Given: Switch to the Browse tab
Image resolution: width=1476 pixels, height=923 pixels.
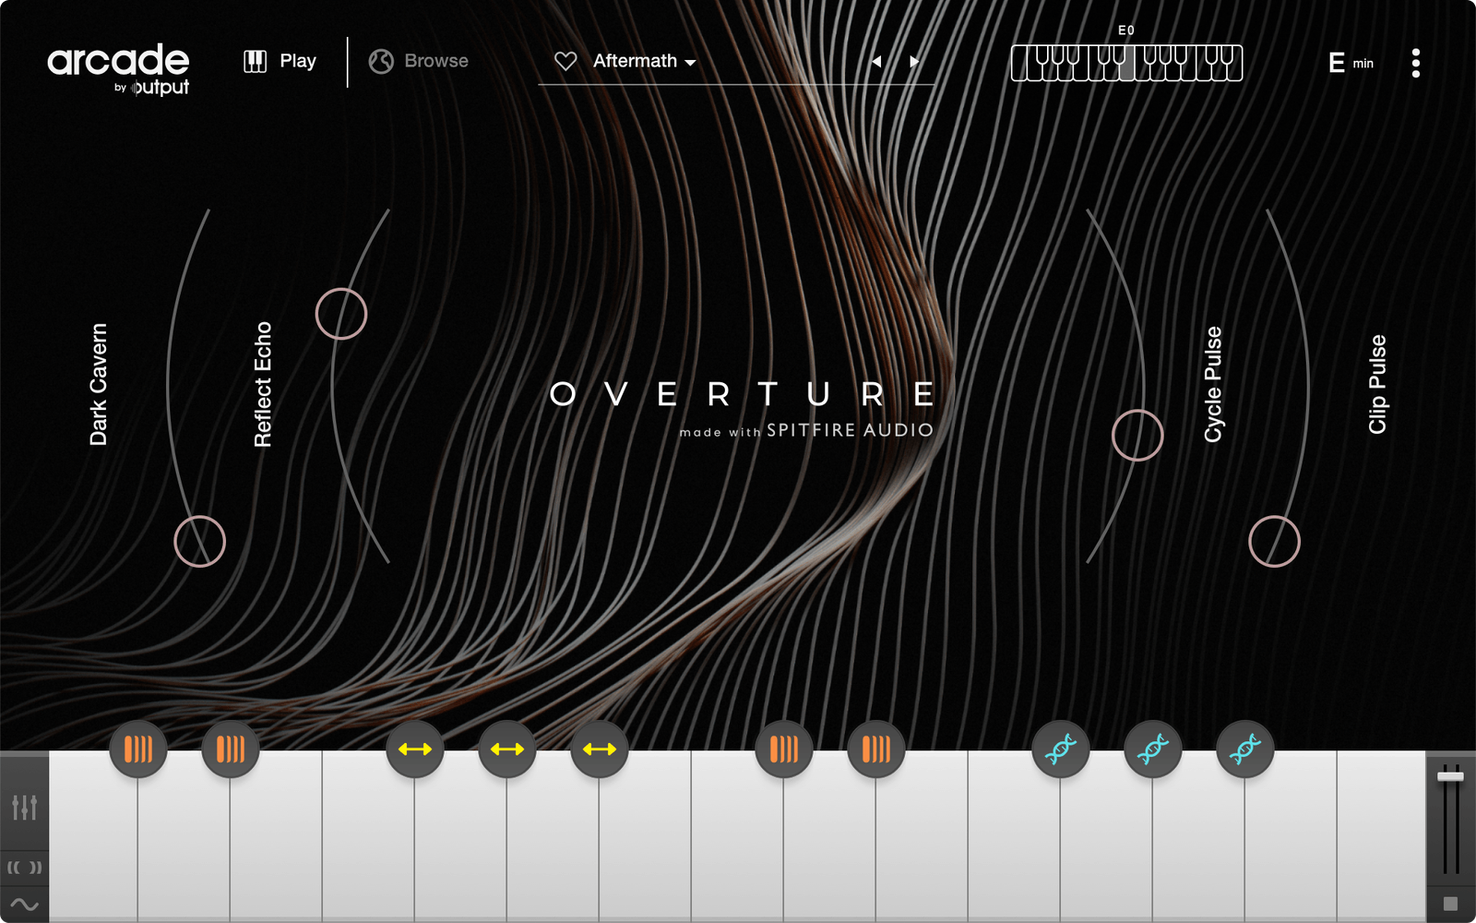Looking at the screenshot, I should point(420,61).
